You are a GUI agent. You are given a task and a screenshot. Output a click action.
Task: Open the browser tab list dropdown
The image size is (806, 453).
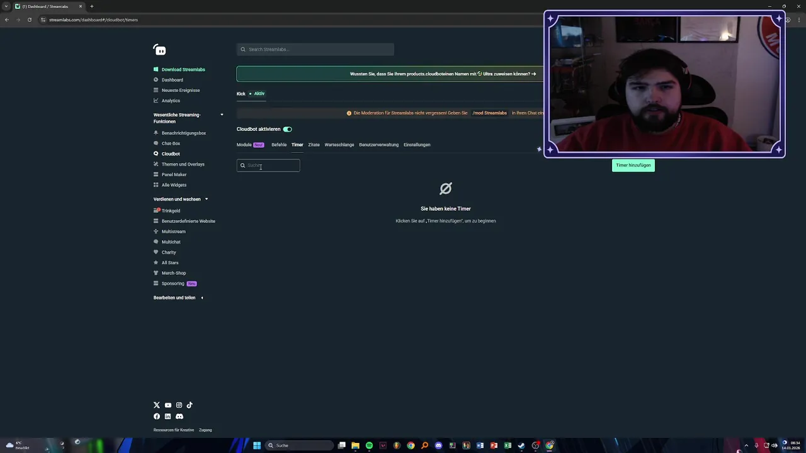tap(6, 6)
